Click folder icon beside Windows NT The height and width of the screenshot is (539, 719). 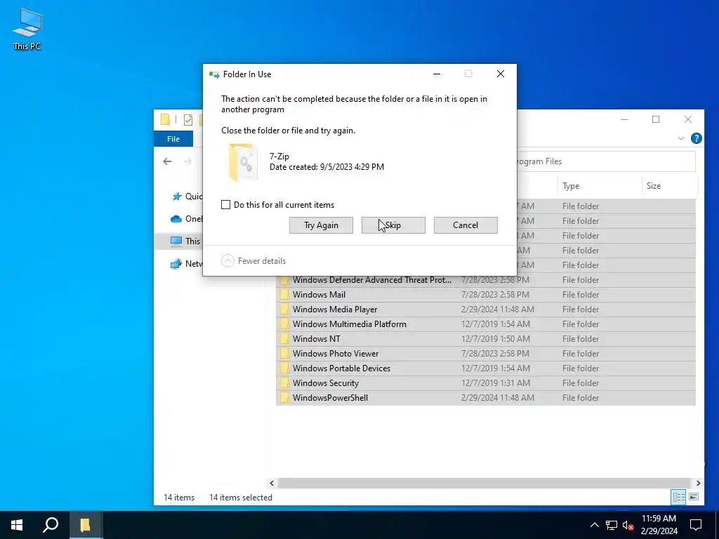pos(284,339)
